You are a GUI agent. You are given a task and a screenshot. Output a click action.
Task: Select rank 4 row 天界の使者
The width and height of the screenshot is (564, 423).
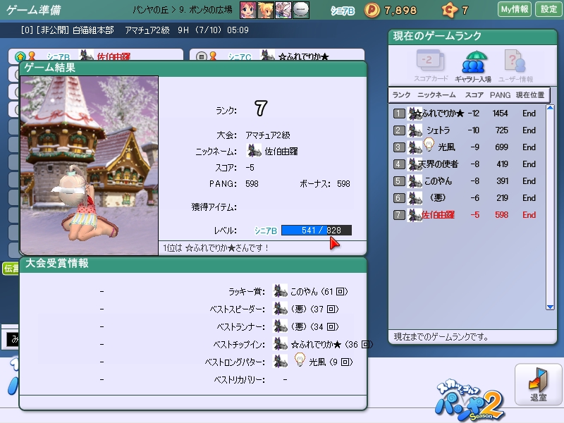[x=467, y=164]
